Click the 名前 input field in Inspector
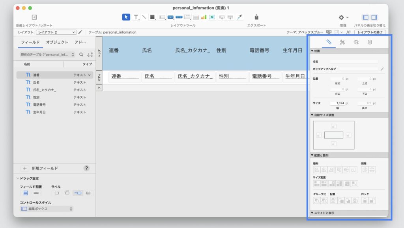 354,62
